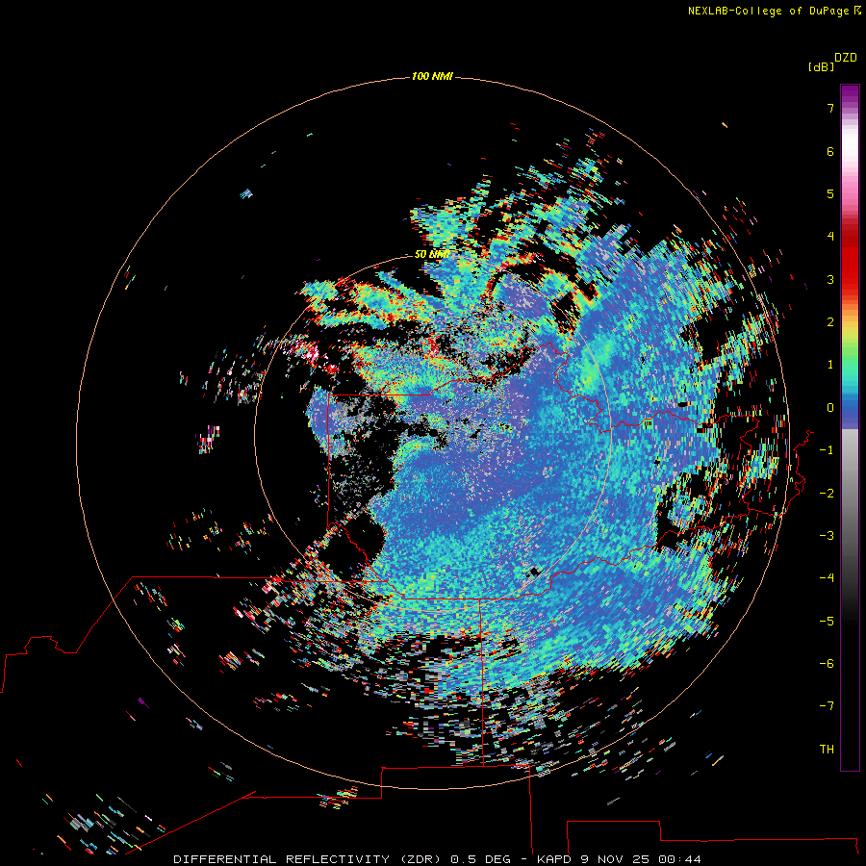
Task: Click the DIFFERENTIAL REFLECTIVITY (ZDR) caption text
Action: [x=307, y=859]
